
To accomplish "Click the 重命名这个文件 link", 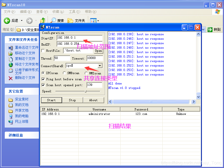I will [x=27, y=47].
